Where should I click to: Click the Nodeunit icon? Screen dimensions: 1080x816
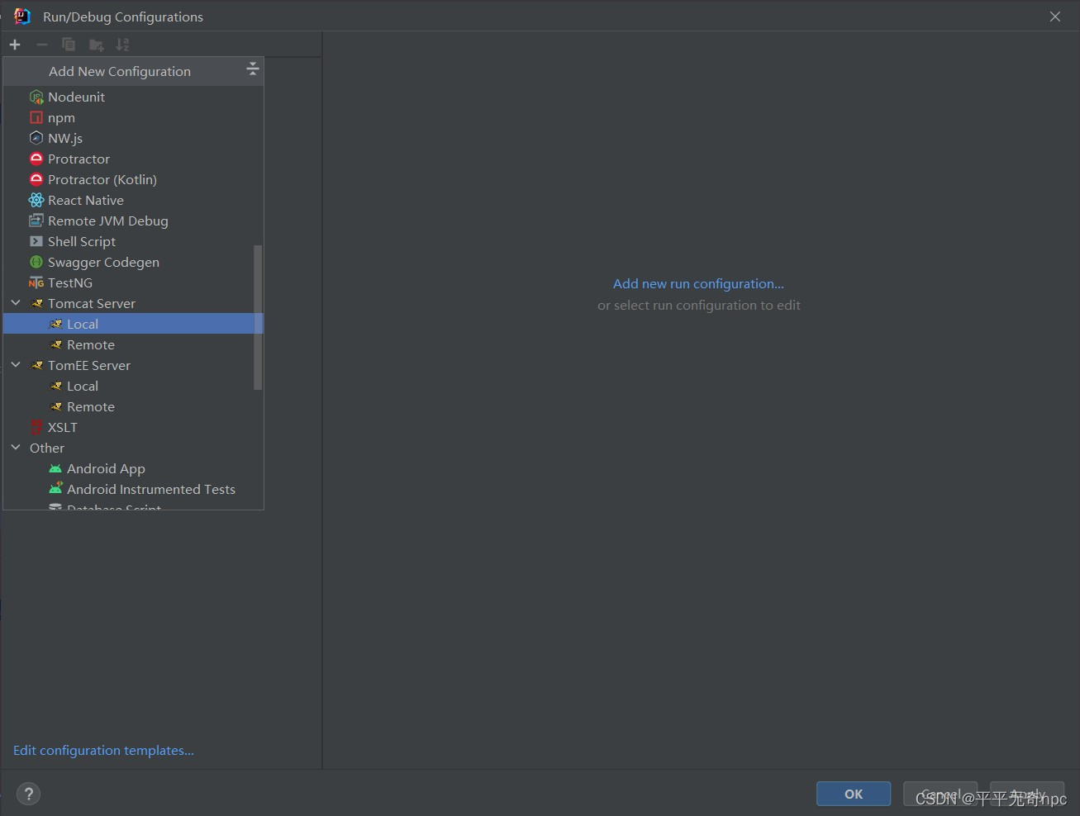tap(36, 97)
